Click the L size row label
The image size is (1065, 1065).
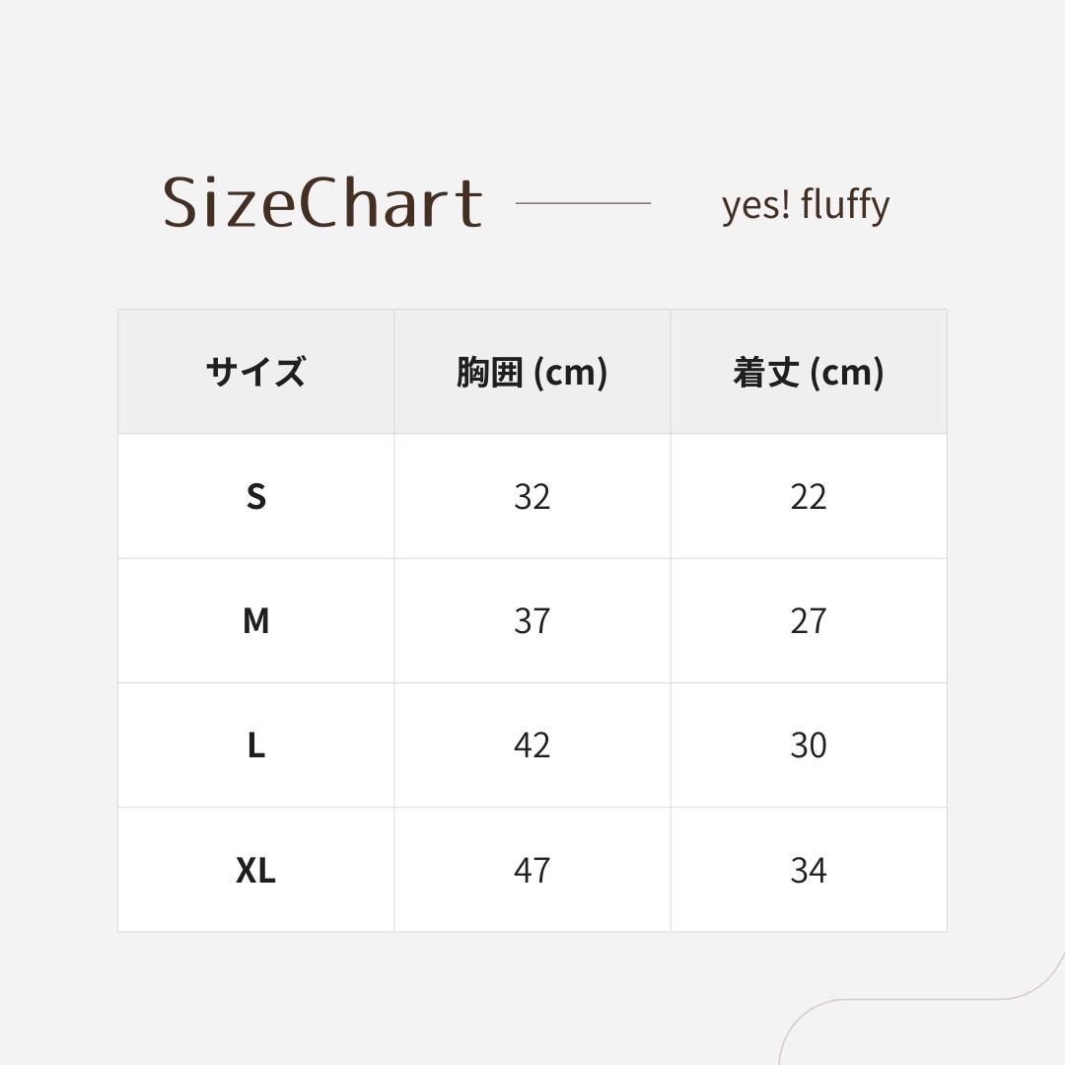pyautogui.click(x=255, y=745)
